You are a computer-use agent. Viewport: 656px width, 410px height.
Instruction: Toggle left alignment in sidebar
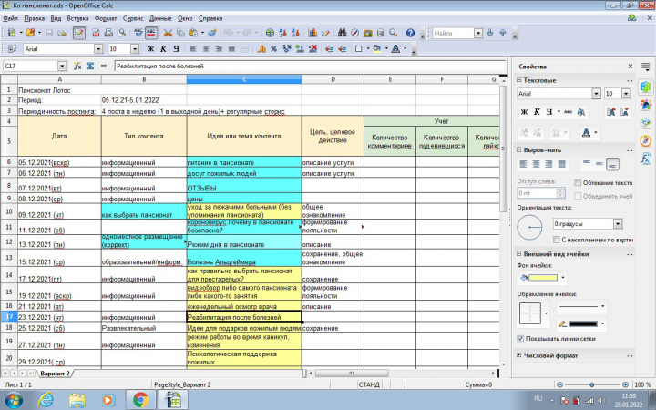523,164
